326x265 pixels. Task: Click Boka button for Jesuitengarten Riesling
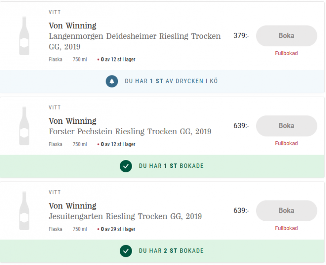pos(287,211)
